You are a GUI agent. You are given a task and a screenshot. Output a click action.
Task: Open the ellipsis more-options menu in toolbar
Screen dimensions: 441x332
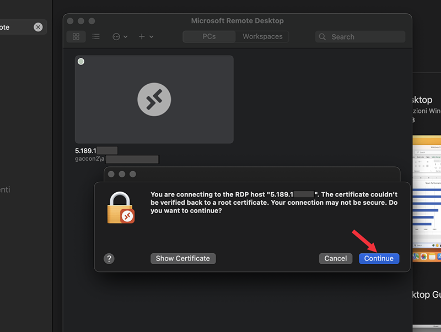click(x=120, y=36)
